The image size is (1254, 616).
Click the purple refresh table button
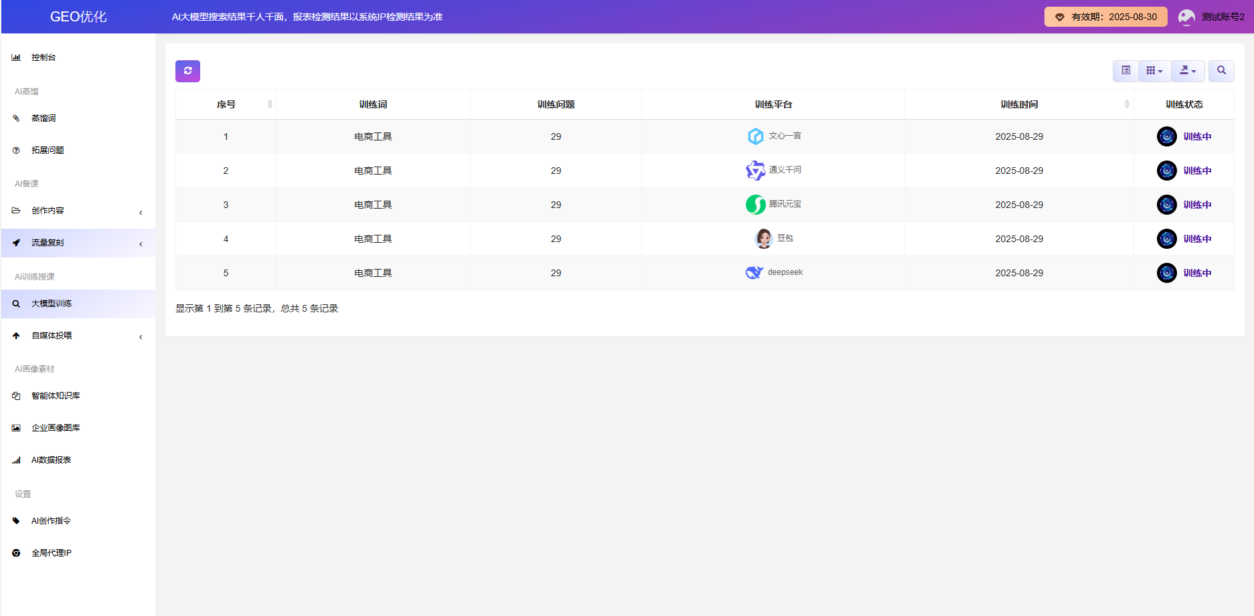tap(187, 71)
